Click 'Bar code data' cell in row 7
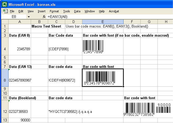The width and height of the screenshot is (173, 123). click(60, 67)
